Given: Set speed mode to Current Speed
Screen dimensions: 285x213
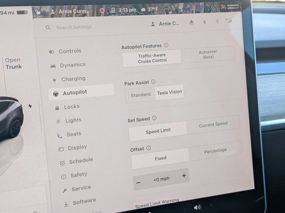Looking at the screenshot, I should pos(213,125).
